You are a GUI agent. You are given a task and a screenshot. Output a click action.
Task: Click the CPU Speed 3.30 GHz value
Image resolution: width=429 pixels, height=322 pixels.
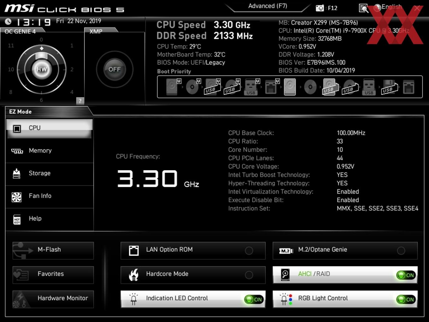pos(232,25)
